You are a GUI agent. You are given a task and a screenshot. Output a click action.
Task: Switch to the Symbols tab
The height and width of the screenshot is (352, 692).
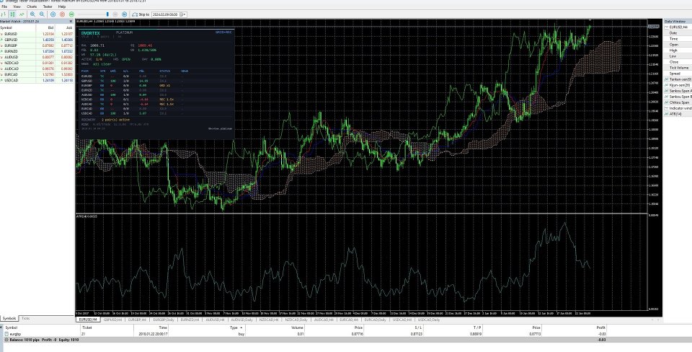(9, 318)
